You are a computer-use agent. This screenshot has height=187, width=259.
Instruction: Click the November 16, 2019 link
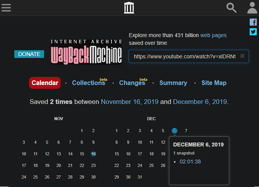(x=130, y=102)
